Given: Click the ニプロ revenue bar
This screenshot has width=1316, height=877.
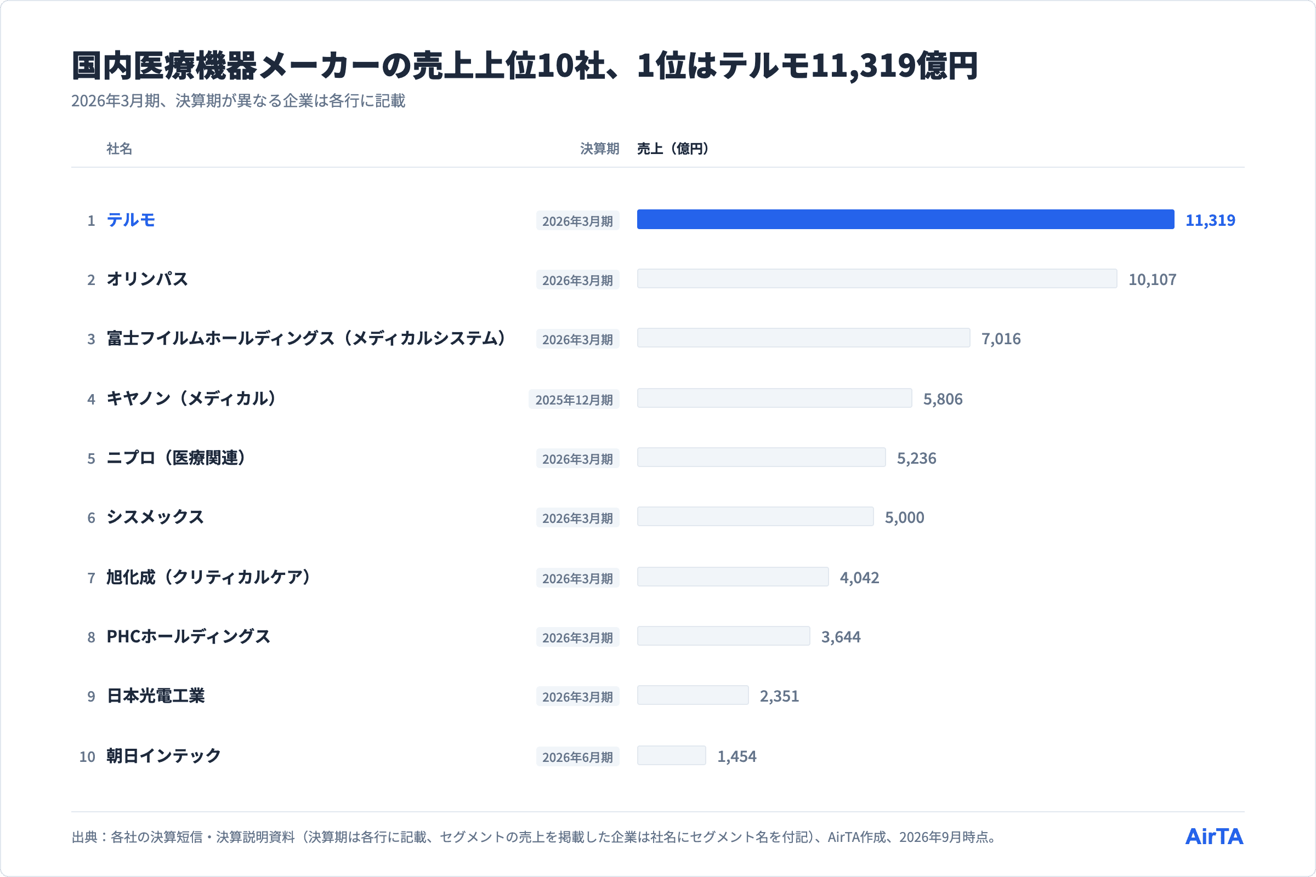Looking at the screenshot, I should [x=762, y=458].
